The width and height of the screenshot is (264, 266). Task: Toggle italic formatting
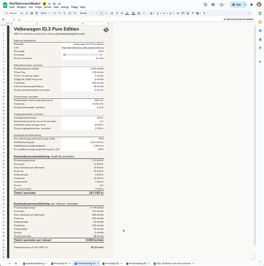(117, 13)
